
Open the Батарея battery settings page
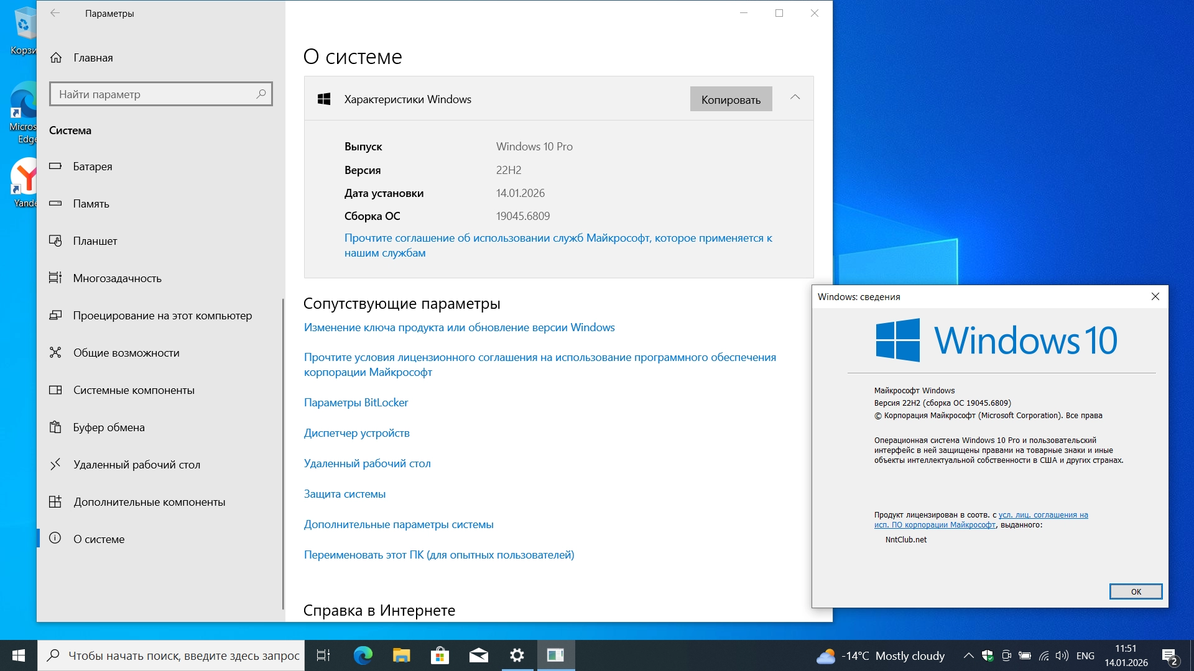coord(92,167)
